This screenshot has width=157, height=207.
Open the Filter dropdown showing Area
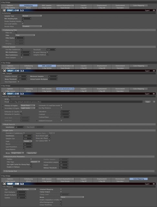point(25,35)
